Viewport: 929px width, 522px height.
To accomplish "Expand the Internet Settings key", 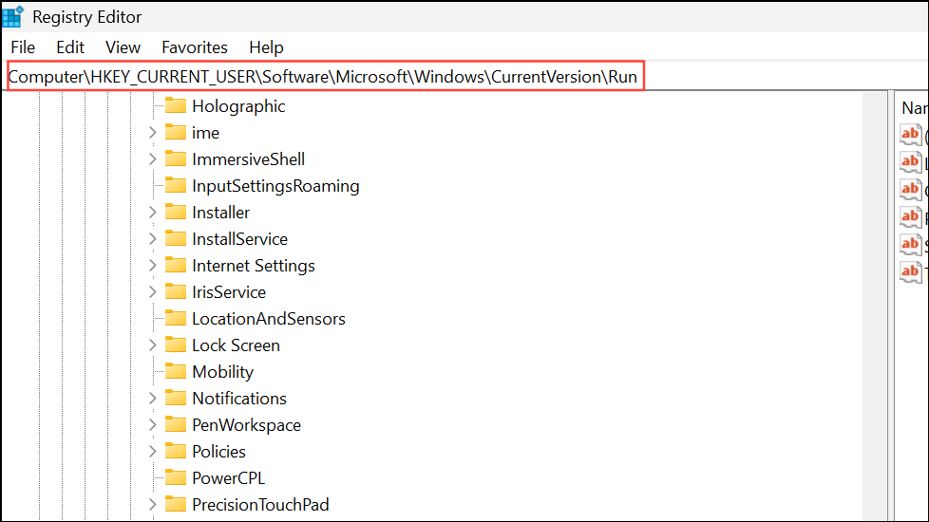I will click(x=152, y=266).
